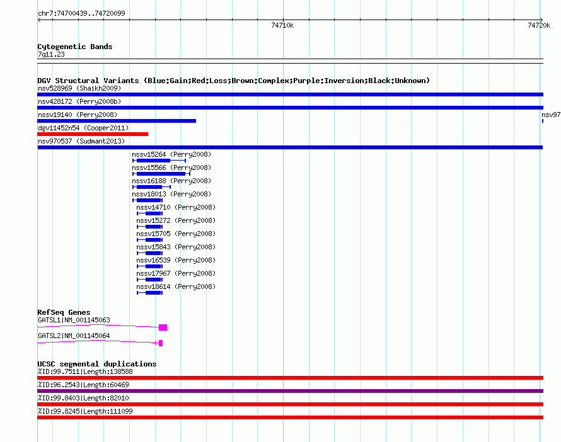Click the blue bar under nsv428172
Screen dimensions: 561x442
click(x=290, y=108)
